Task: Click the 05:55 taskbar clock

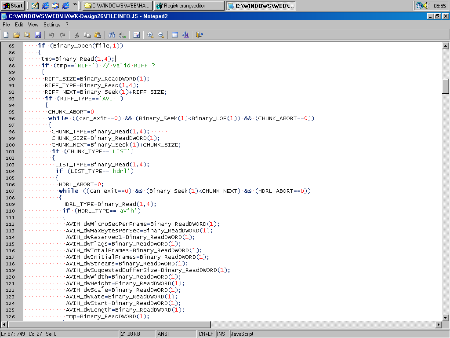Action: coord(439,6)
